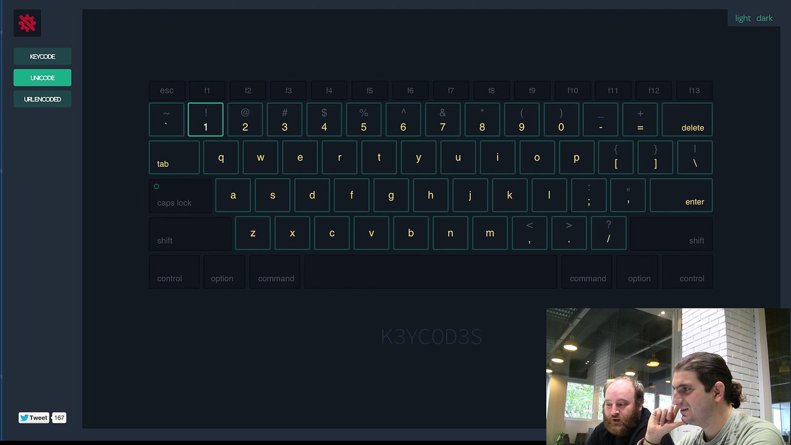
Task: Switch to the light theme
Action: pyautogui.click(x=743, y=18)
